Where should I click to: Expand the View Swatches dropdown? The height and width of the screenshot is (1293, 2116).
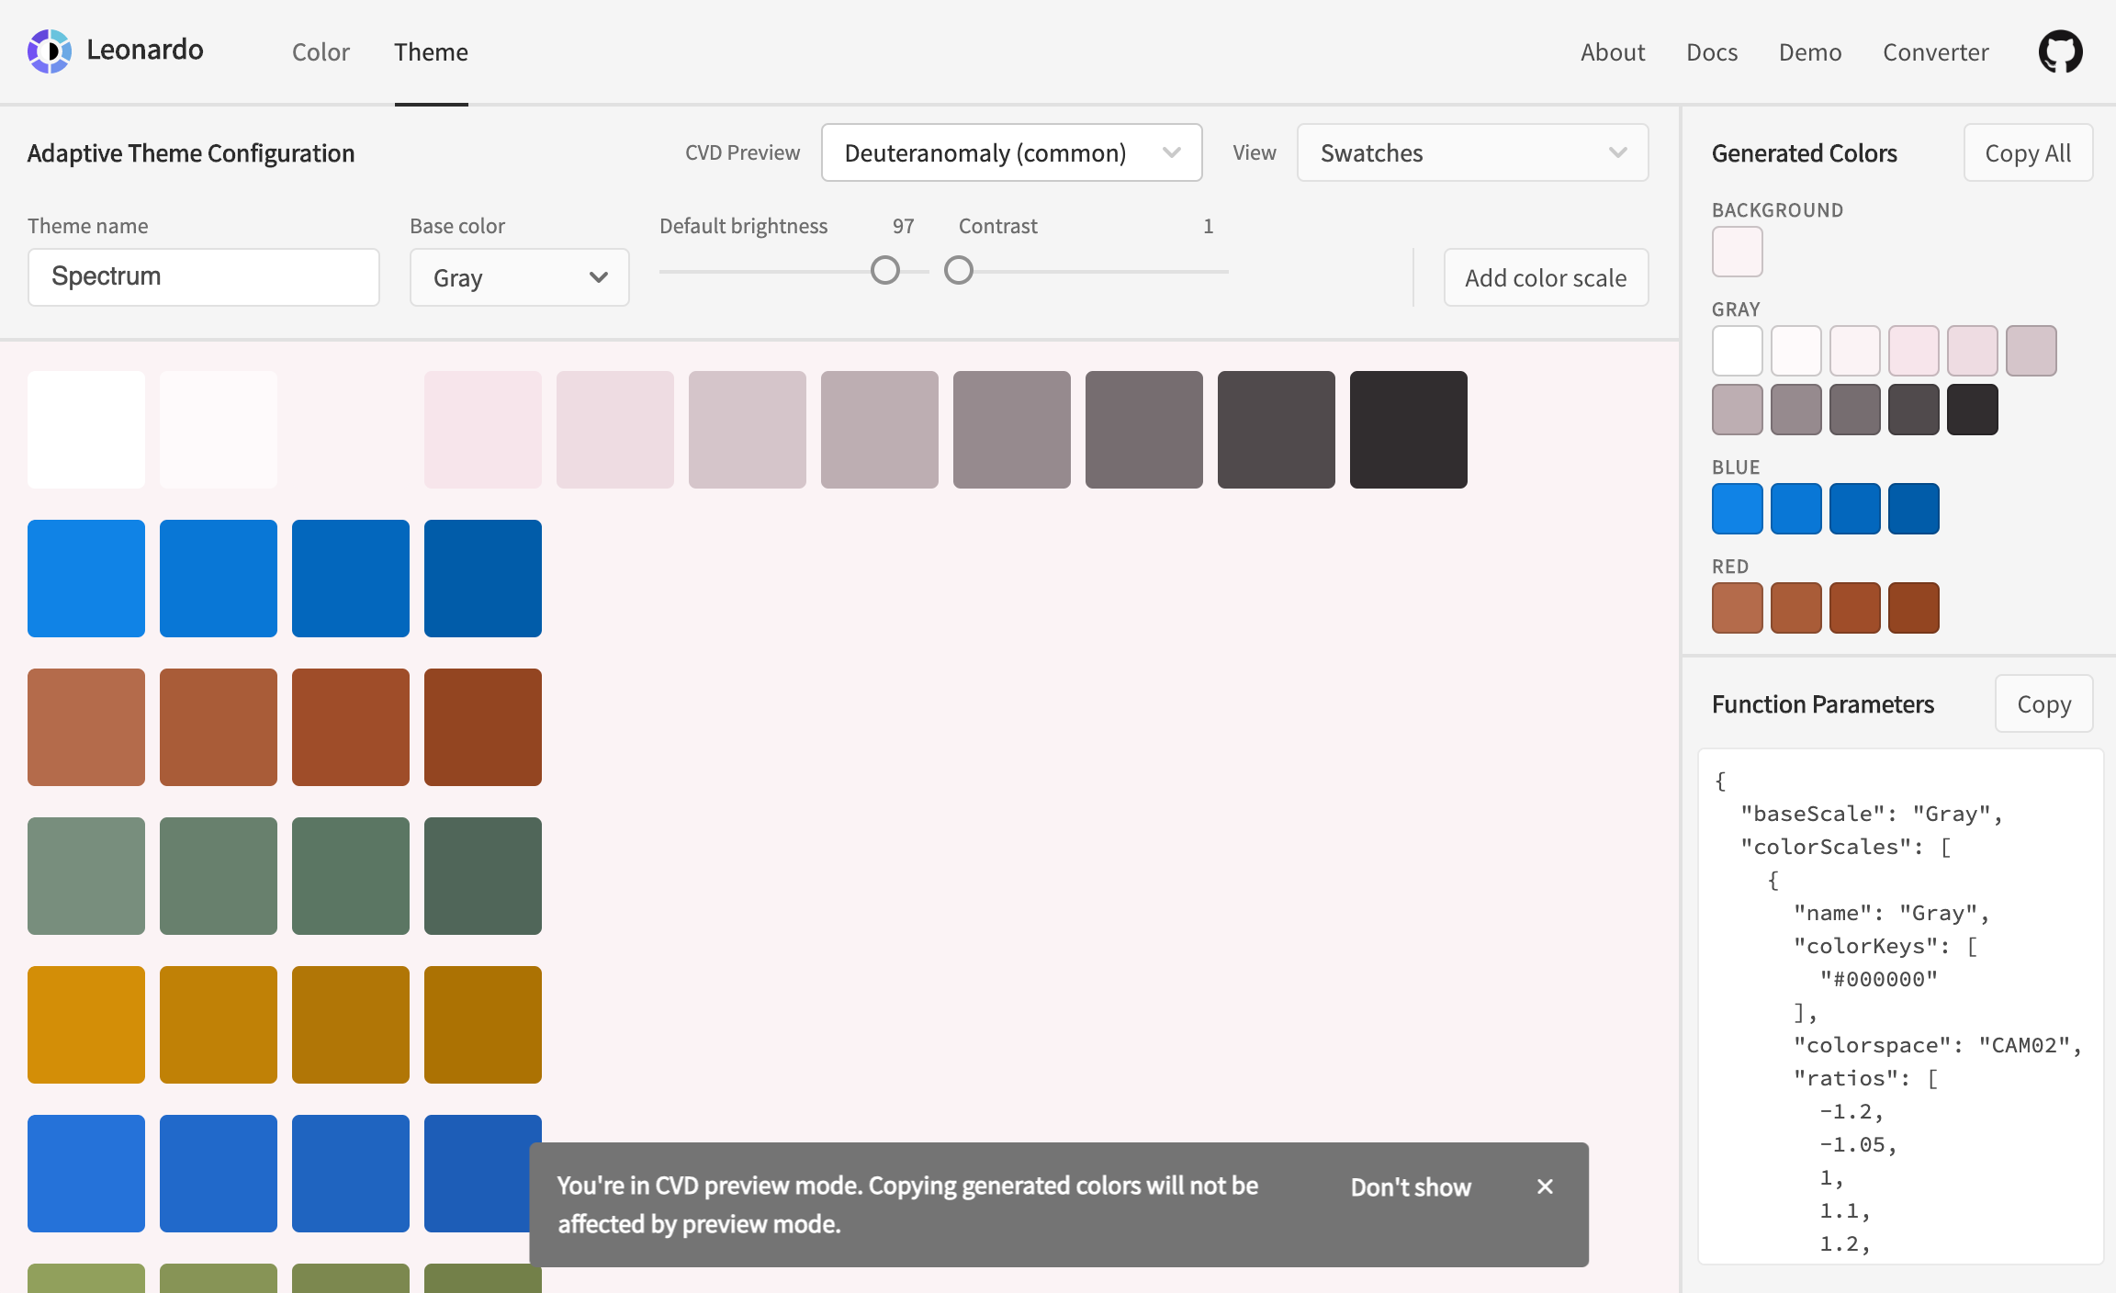click(x=1472, y=152)
